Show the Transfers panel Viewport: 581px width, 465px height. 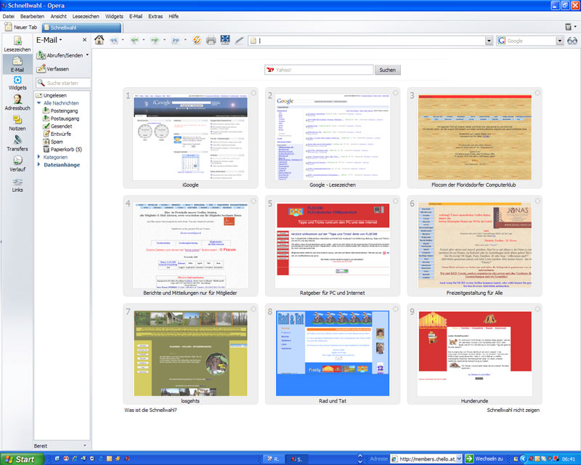coord(17,143)
